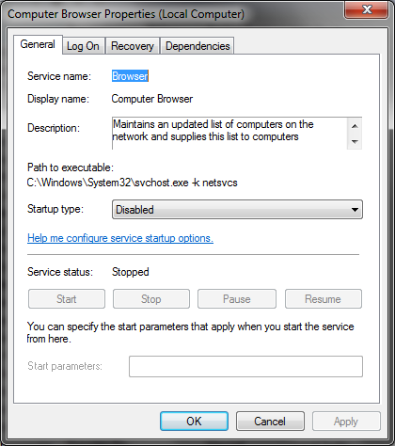Open the Startup type dropdown
Viewport: 395px width, 446px height.
tap(237, 210)
